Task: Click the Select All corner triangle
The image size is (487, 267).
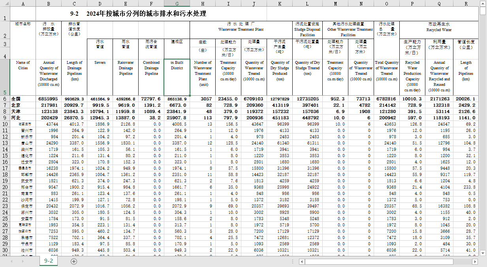Action: pos(5,4)
